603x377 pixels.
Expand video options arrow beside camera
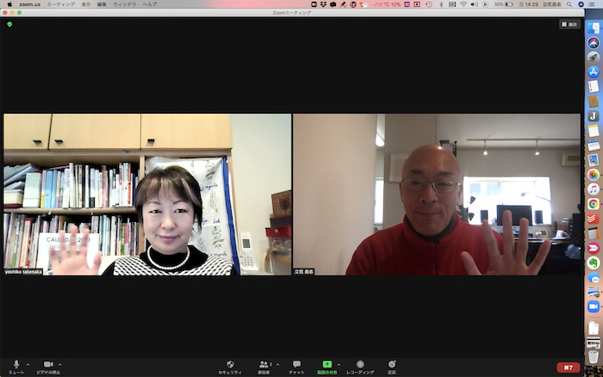61,363
